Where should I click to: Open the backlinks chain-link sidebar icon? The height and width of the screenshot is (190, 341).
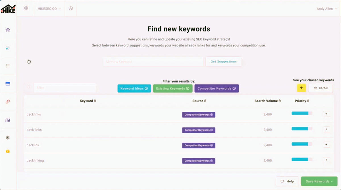[x=8, y=102]
